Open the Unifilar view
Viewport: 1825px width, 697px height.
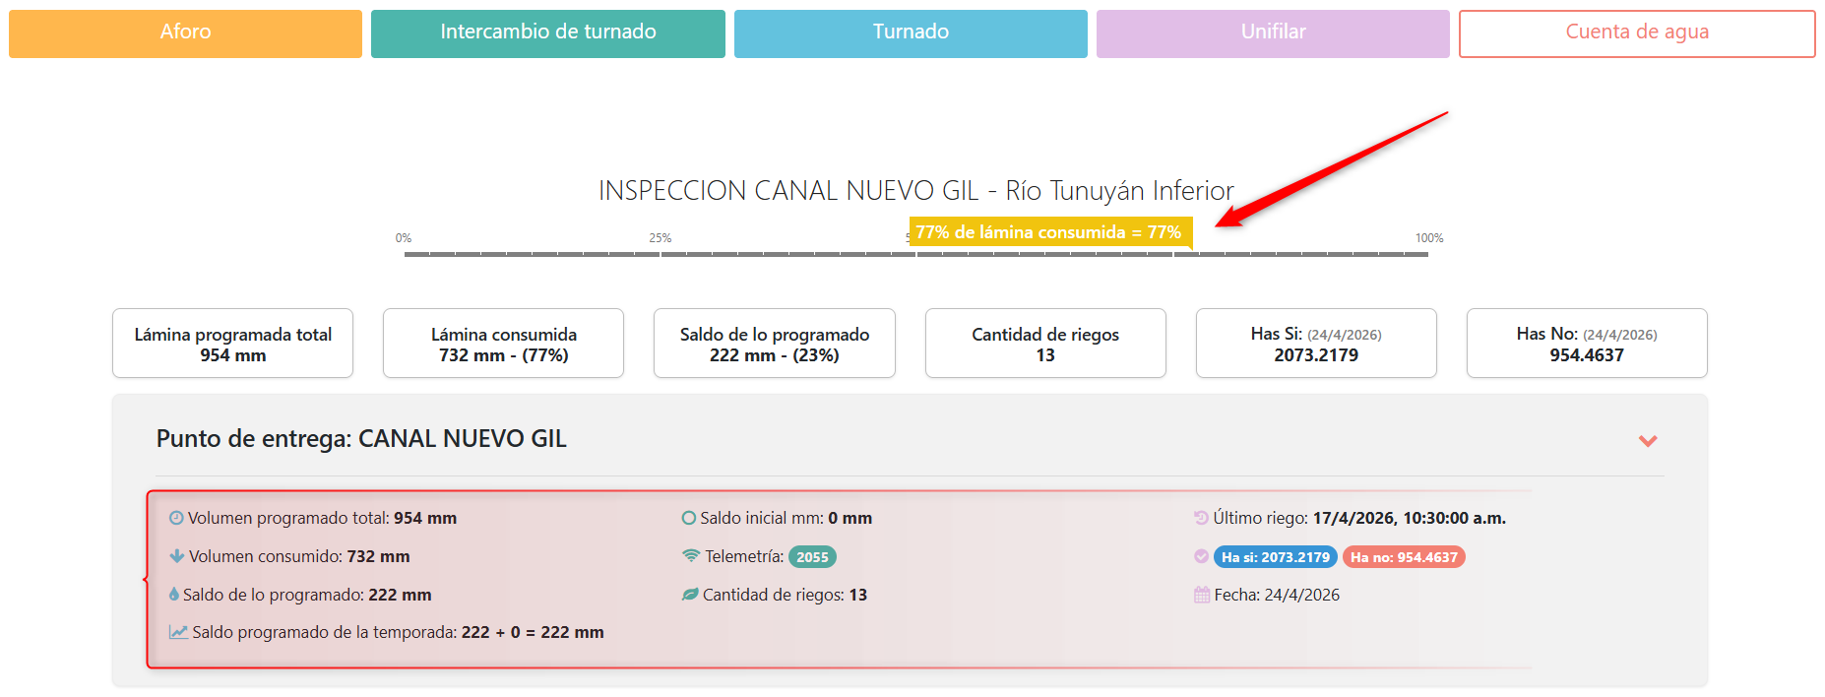(1273, 33)
